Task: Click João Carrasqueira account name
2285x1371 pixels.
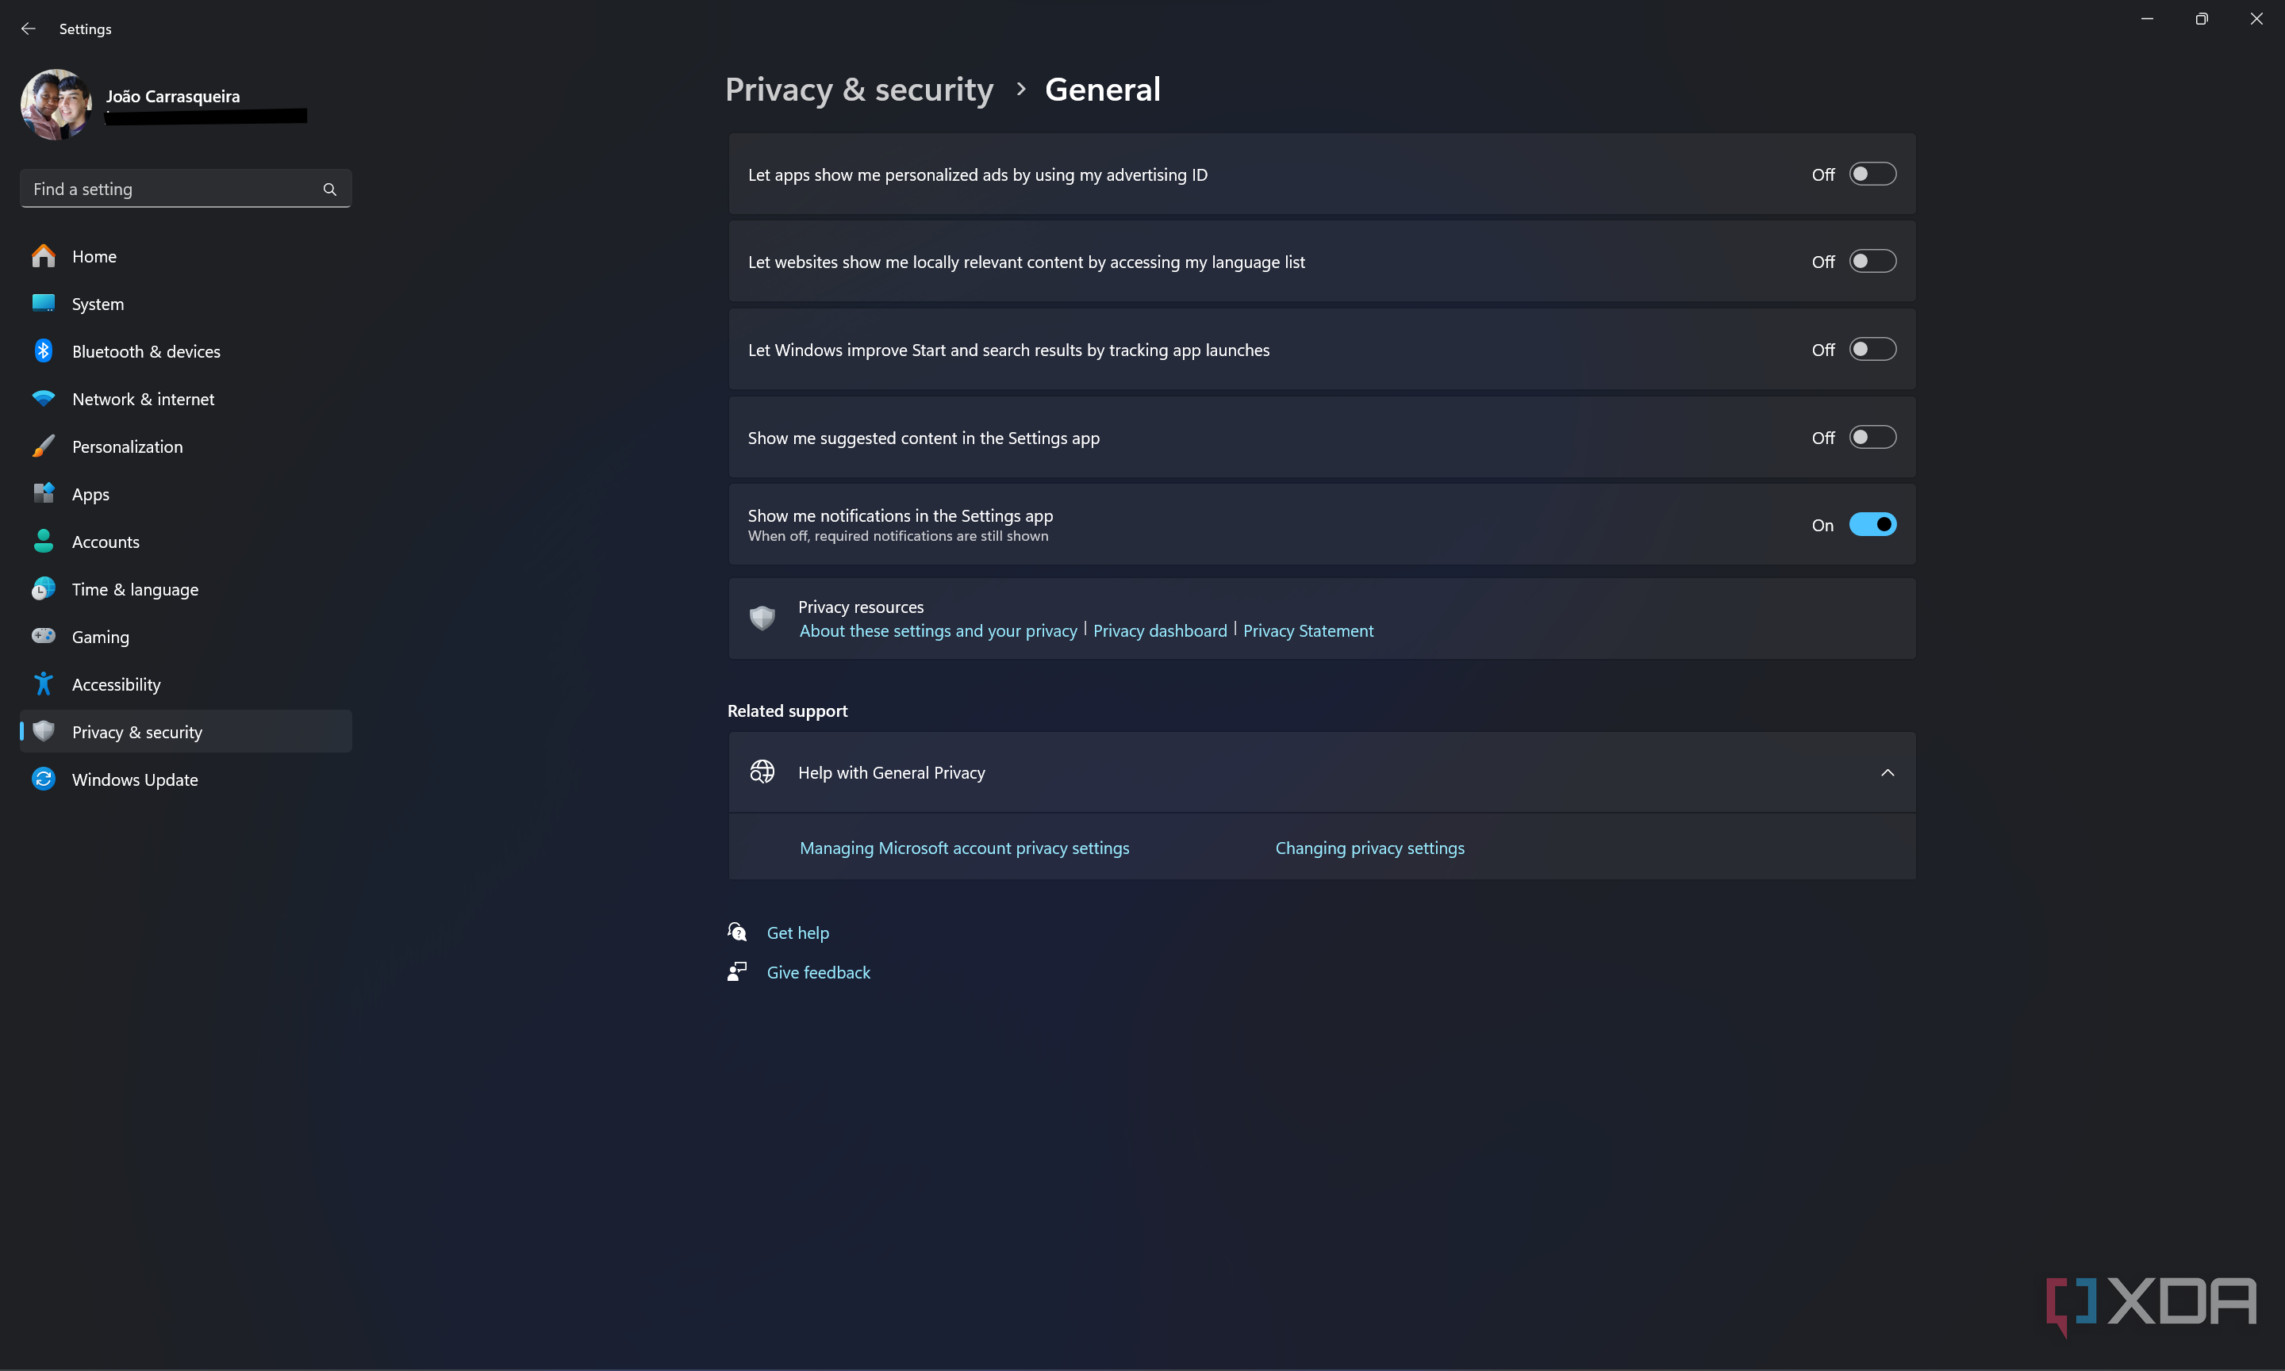Action: [x=173, y=96]
